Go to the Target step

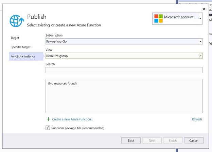click(15, 38)
